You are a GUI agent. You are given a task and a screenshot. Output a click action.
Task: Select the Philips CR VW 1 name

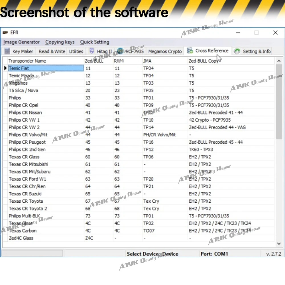[x=24, y=120]
